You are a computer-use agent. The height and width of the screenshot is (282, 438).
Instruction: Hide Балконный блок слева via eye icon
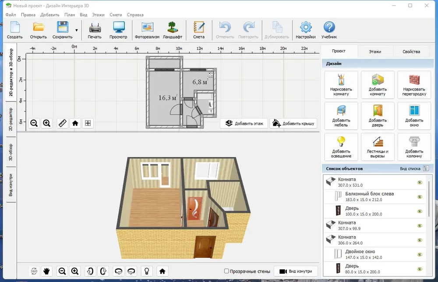[x=420, y=197]
